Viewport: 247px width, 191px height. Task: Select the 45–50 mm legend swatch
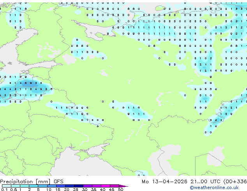tap(115, 186)
